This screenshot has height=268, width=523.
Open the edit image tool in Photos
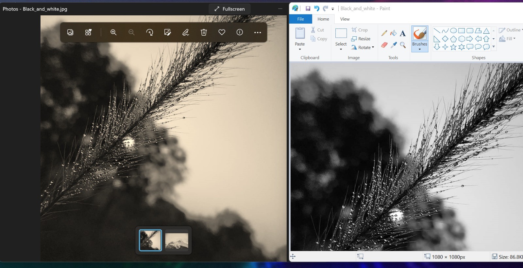point(168,32)
